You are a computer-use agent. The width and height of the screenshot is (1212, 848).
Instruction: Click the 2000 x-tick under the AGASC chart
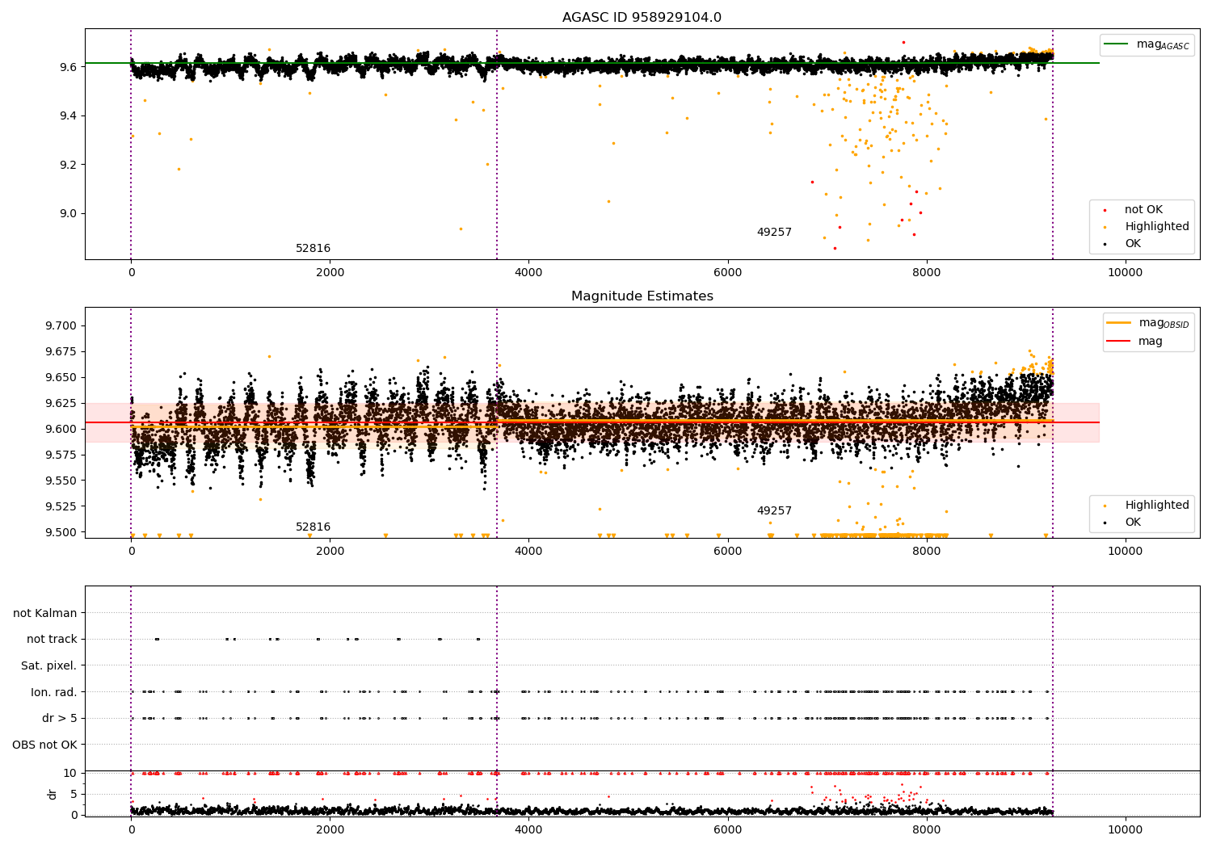click(x=330, y=273)
